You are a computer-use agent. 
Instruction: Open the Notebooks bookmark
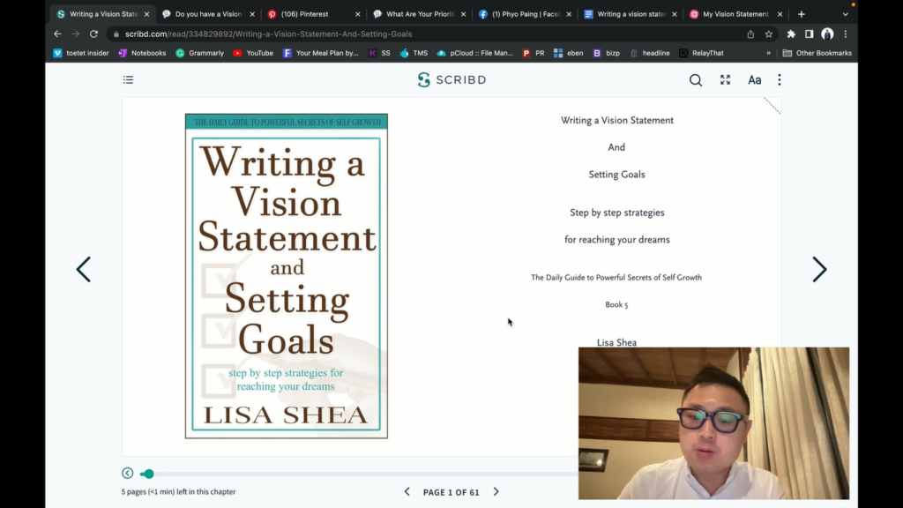tap(142, 53)
